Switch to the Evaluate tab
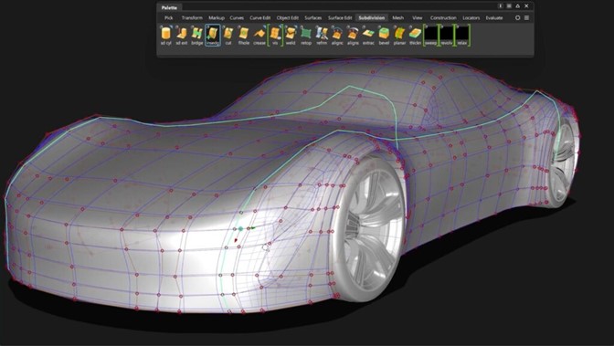This screenshot has height=346, width=614. (494, 17)
